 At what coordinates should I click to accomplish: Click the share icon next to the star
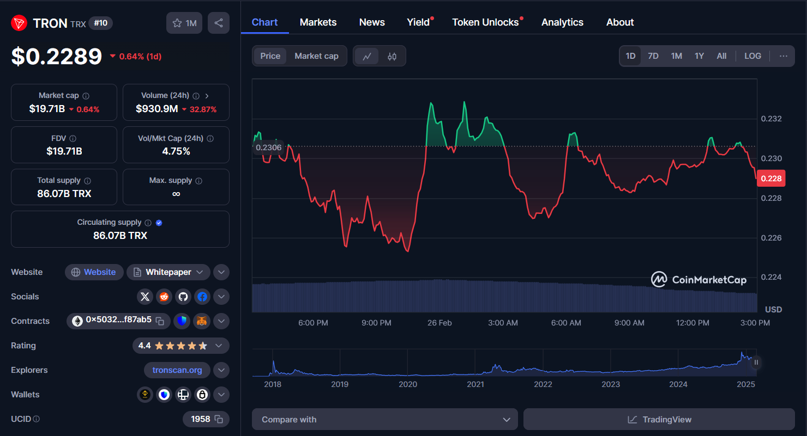pos(218,23)
